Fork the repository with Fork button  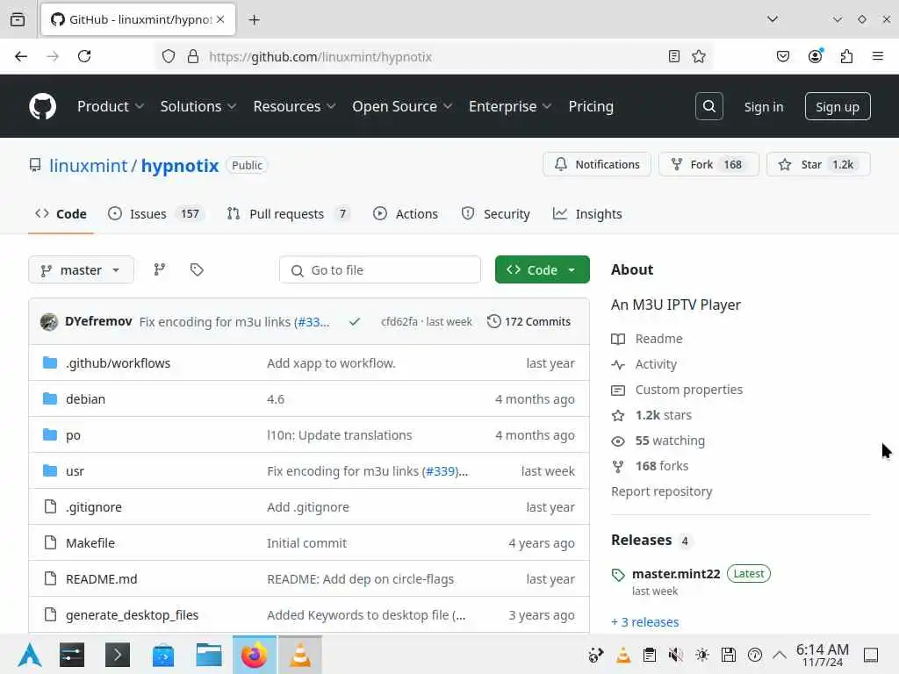pyautogui.click(x=708, y=164)
